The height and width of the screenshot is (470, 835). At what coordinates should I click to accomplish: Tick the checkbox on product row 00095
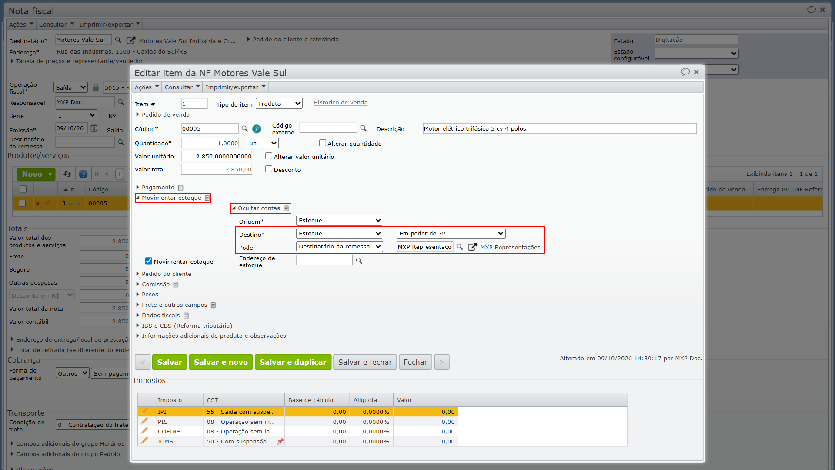(x=22, y=203)
